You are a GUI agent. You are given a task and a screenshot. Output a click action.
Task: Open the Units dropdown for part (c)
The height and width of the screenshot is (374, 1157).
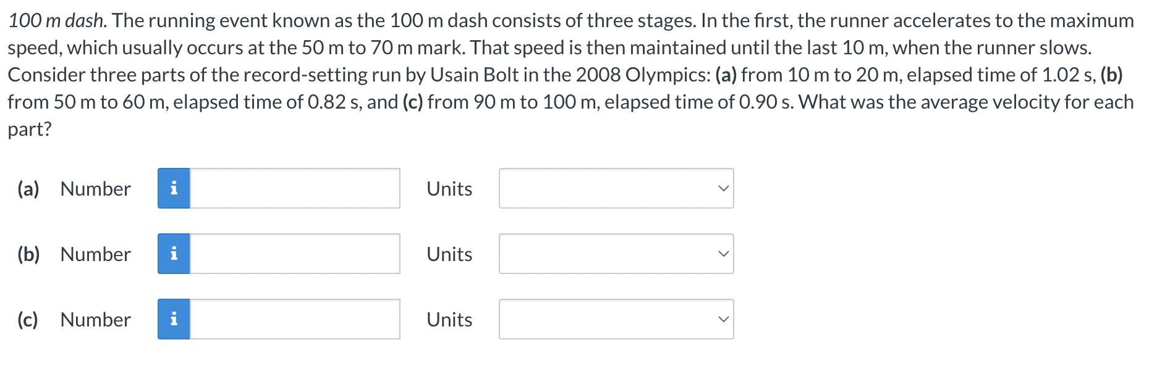(x=616, y=319)
